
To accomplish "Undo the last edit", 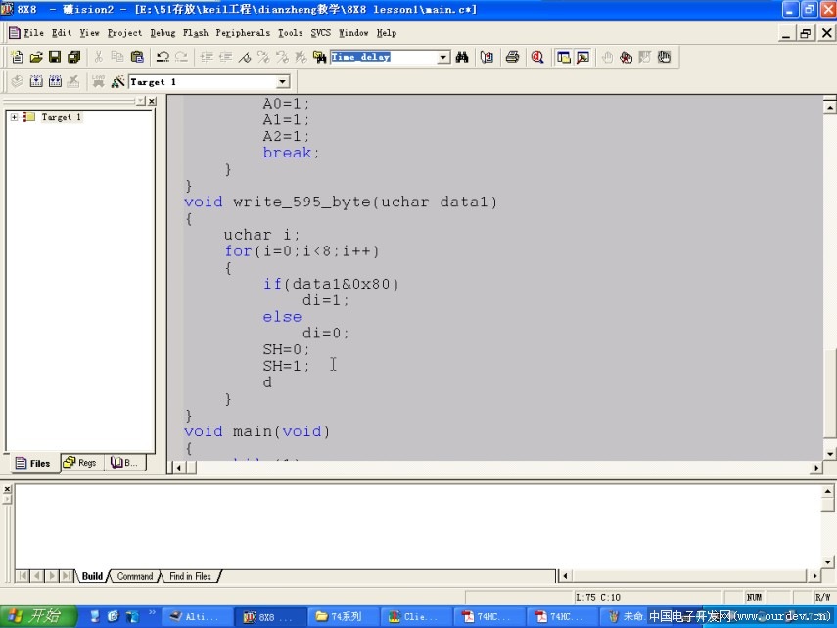I will [163, 57].
